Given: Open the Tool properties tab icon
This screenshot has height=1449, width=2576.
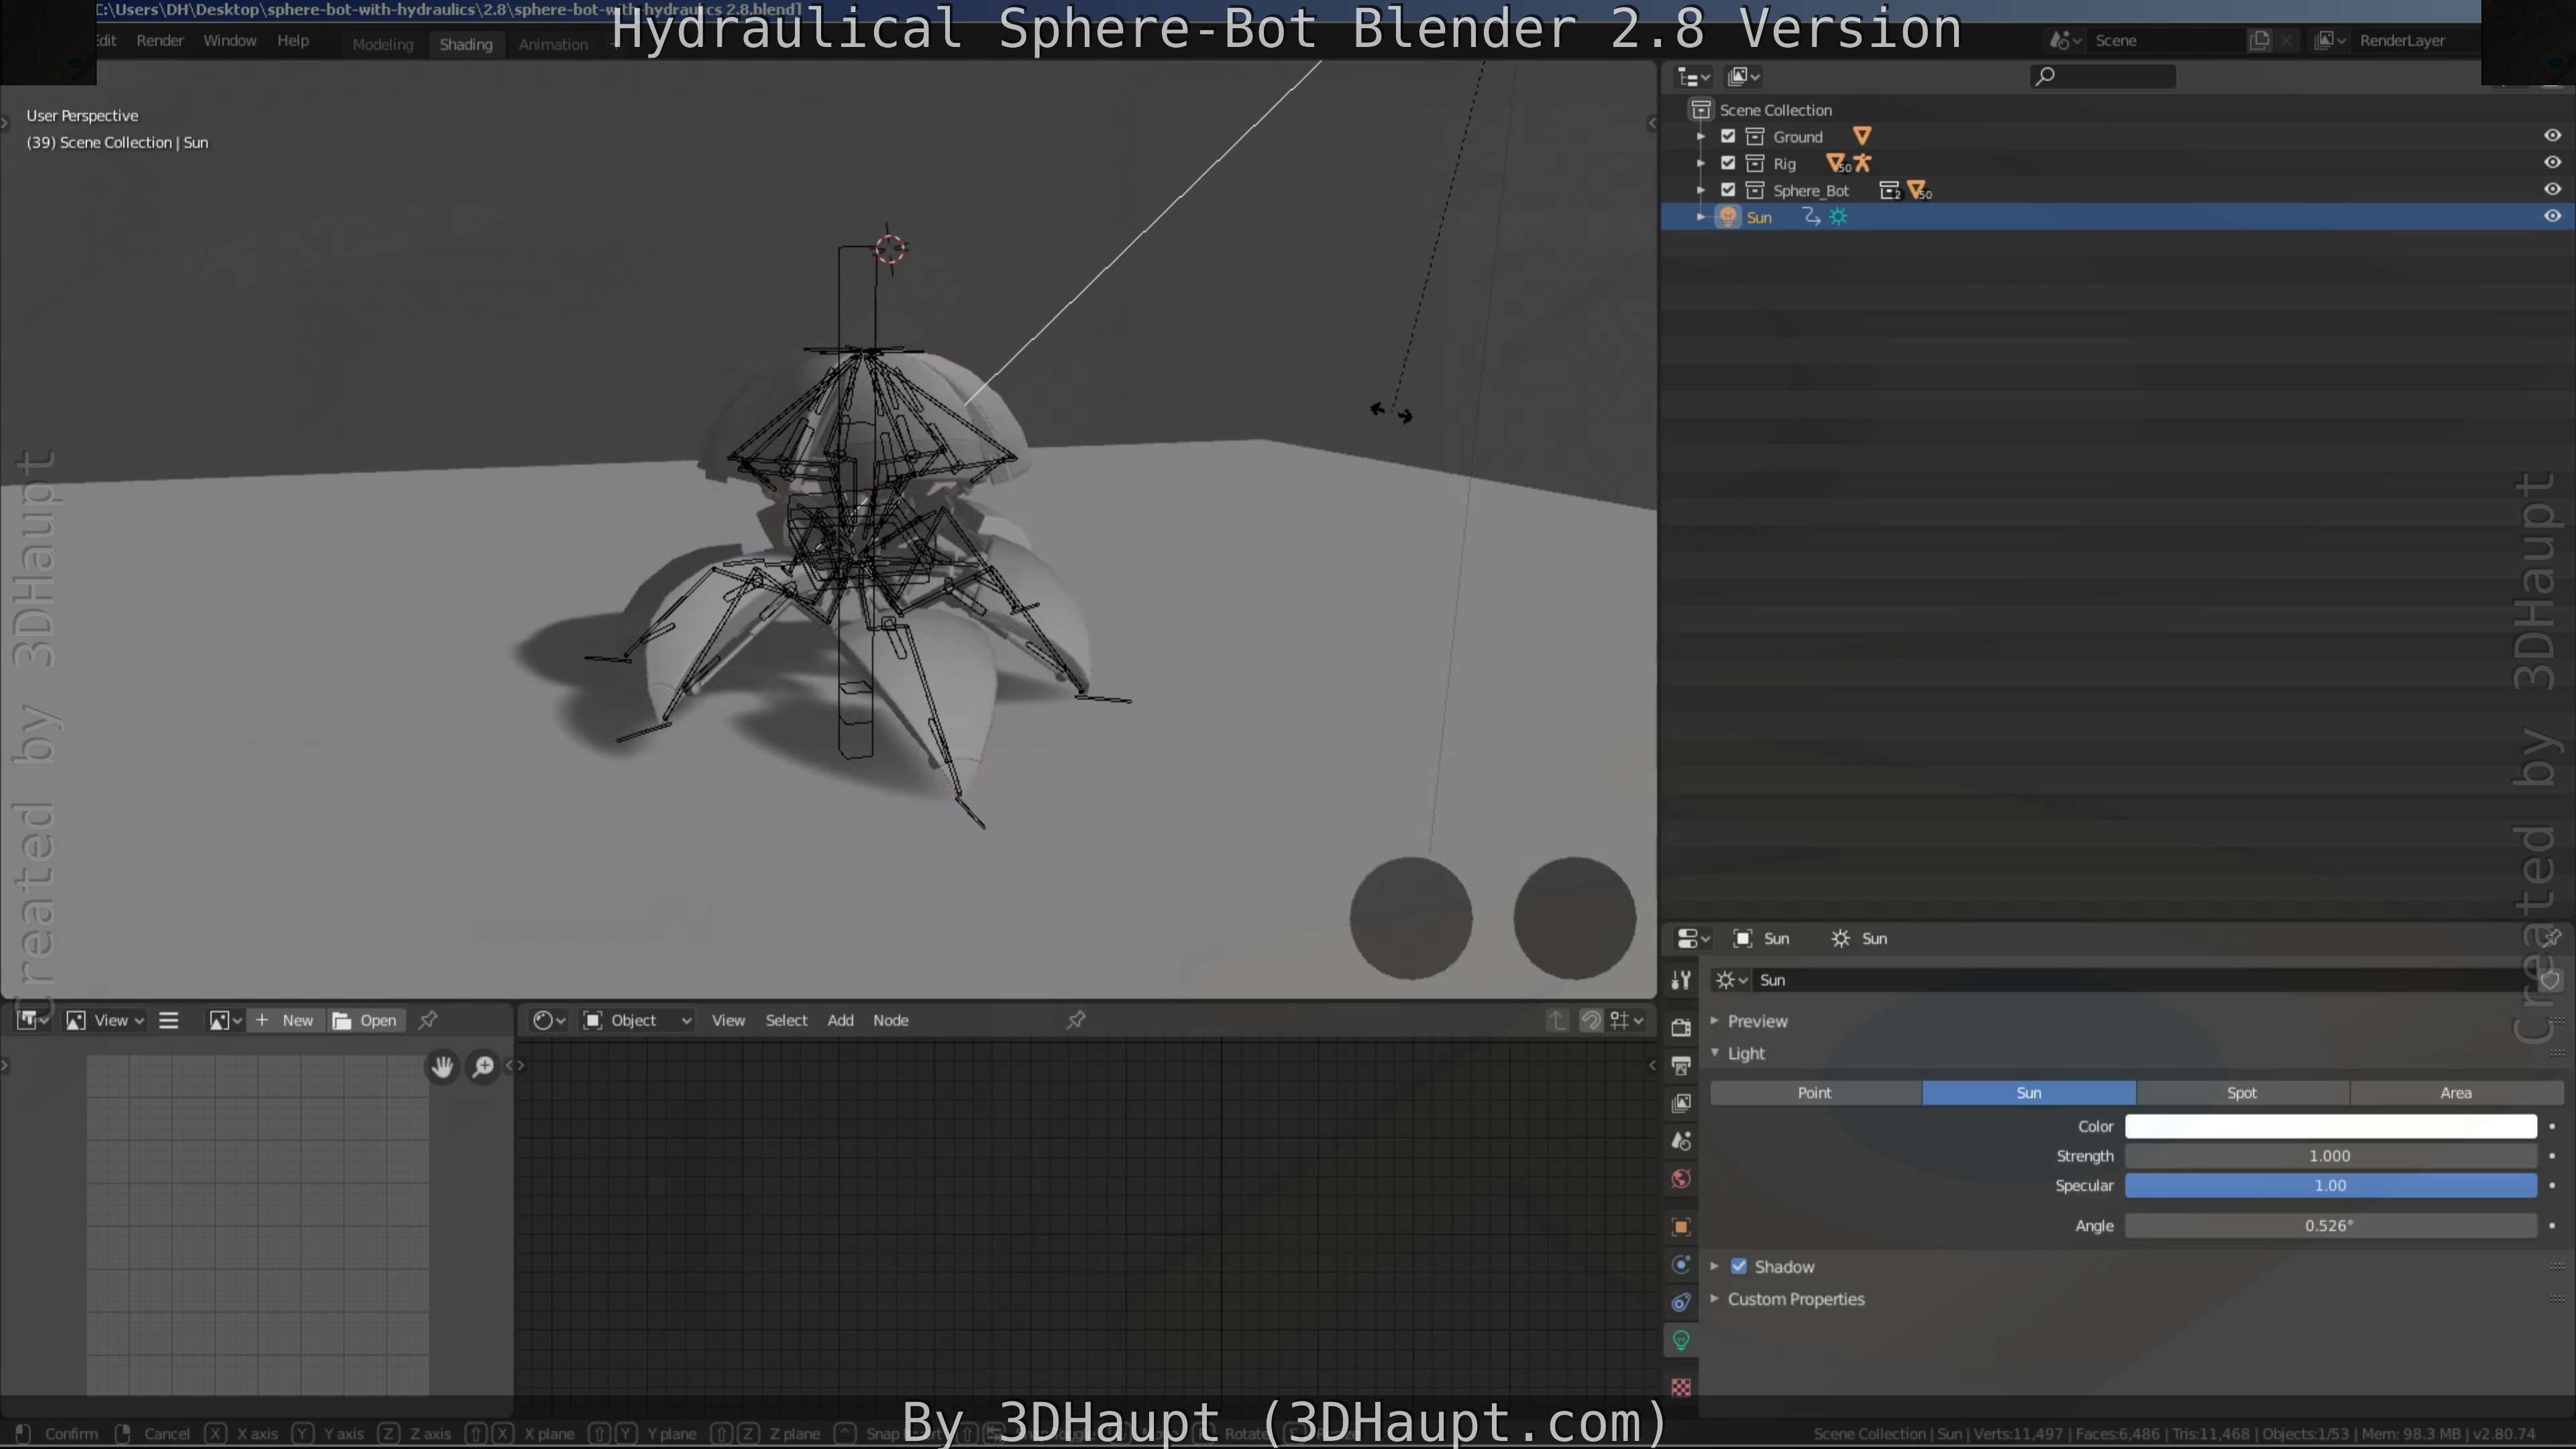Looking at the screenshot, I should 1681,980.
